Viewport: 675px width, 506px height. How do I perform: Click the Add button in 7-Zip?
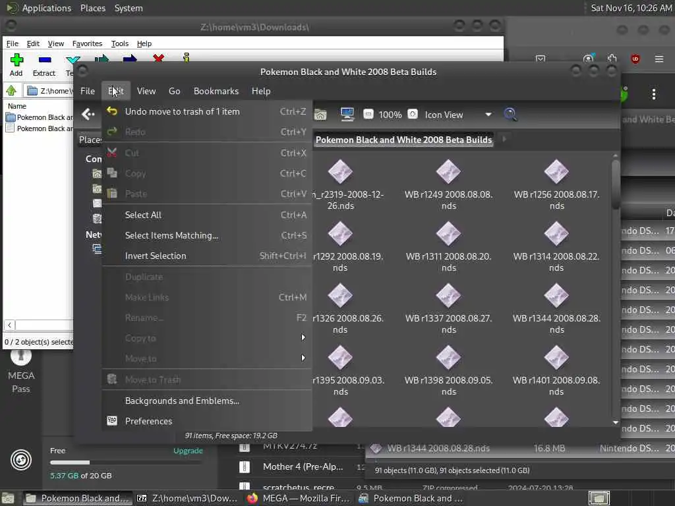16,65
